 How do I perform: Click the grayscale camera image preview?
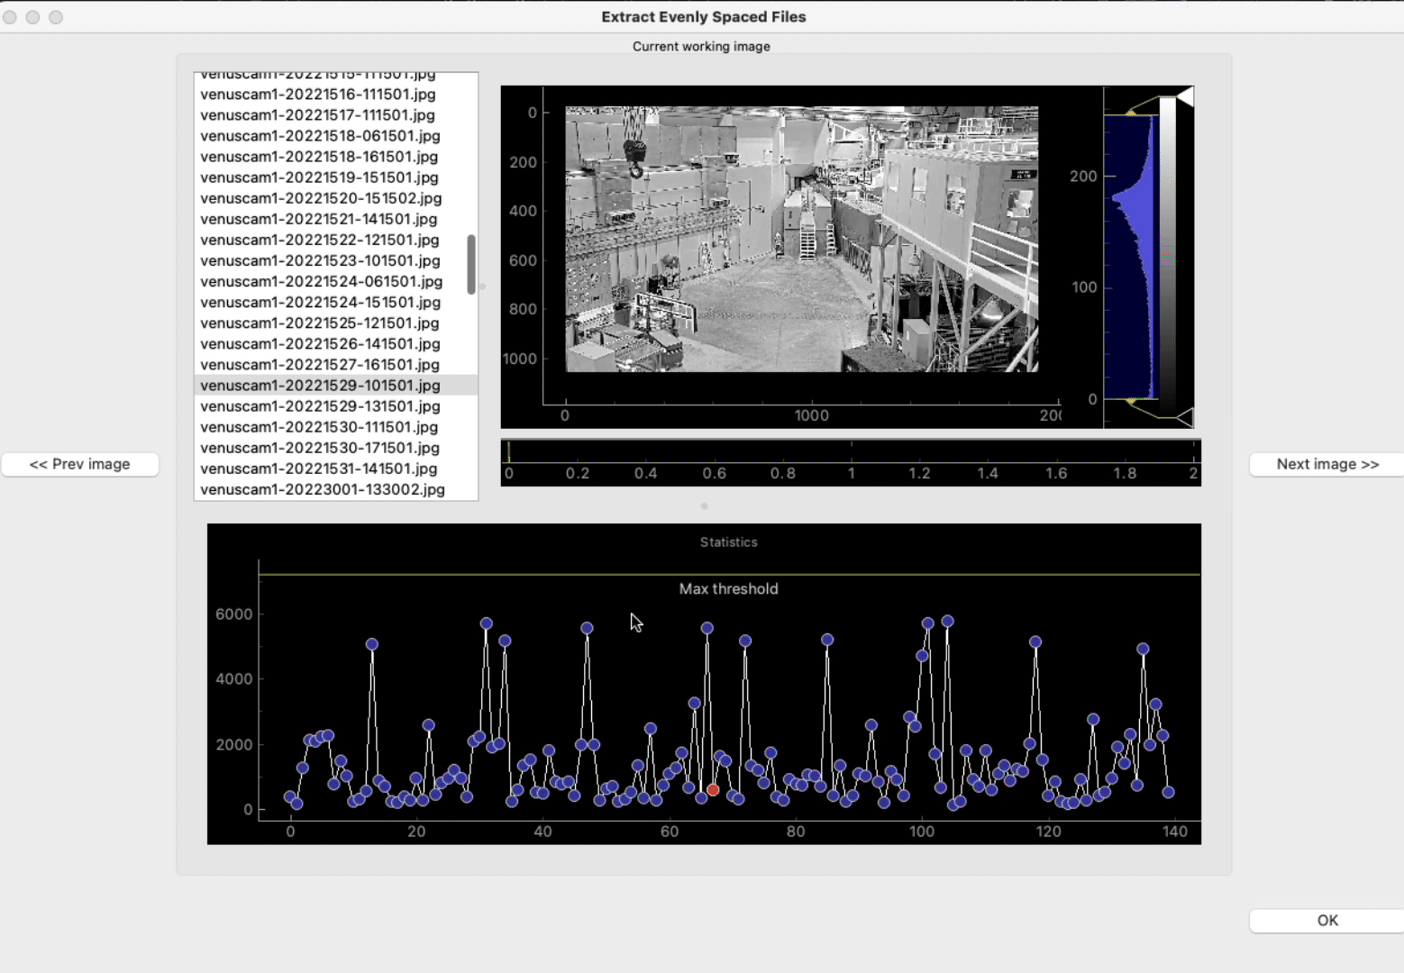(x=801, y=239)
